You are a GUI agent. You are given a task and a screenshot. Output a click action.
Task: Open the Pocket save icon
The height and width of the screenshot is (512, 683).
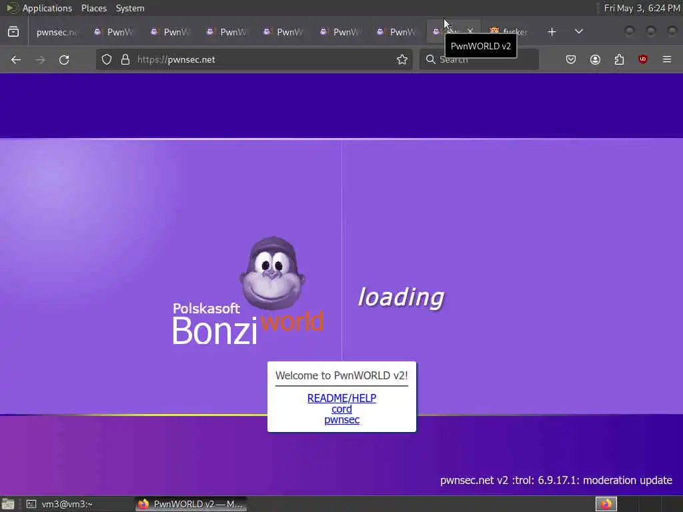pyautogui.click(x=571, y=59)
